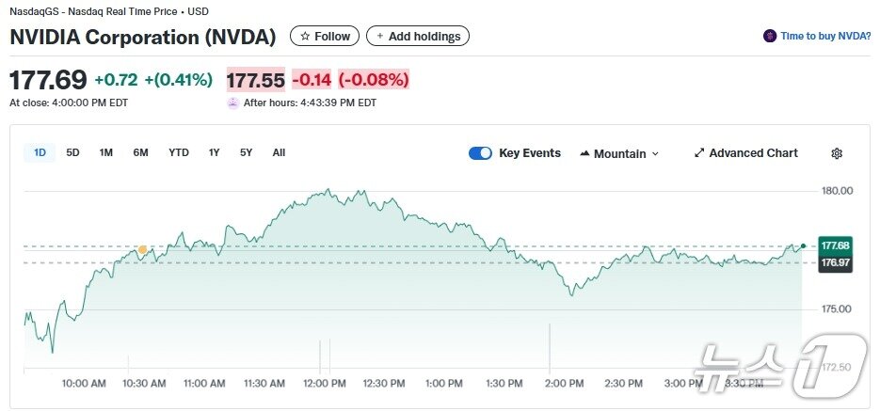View the 1Y price range
This screenshot has height=411, width=880.
point(215,152)
